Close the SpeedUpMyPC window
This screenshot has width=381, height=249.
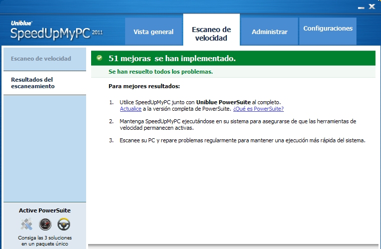click(x=372, y=7)
